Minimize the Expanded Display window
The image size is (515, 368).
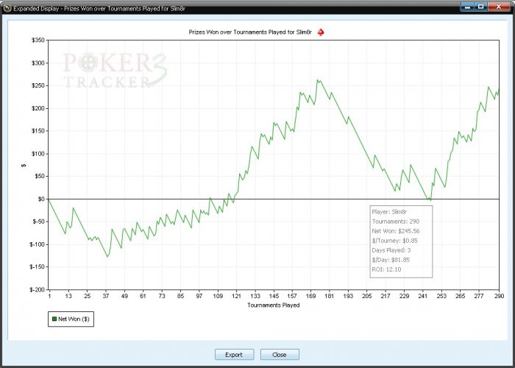(468, 7)
